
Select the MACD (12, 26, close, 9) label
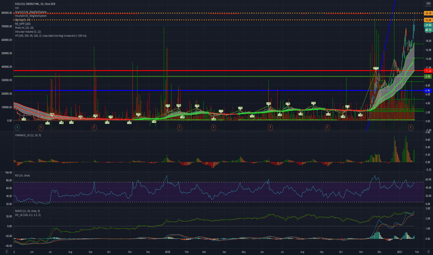[27, 211]
